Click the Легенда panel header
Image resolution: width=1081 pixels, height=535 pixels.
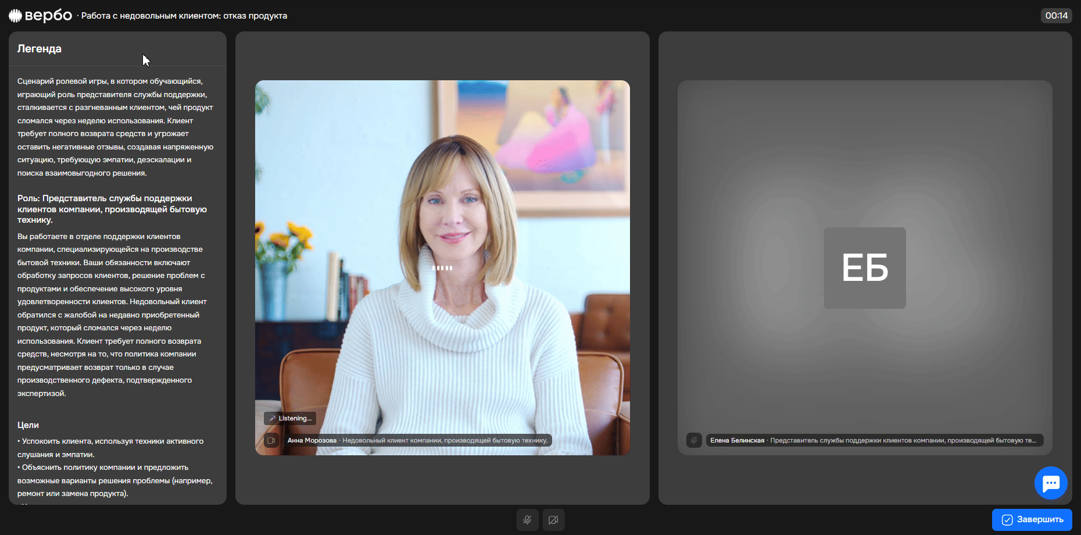[40, 49]
